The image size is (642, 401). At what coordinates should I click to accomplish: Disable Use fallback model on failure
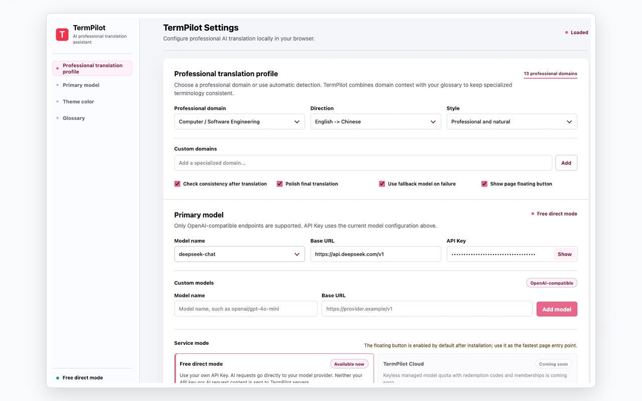[x=382, y=184]
